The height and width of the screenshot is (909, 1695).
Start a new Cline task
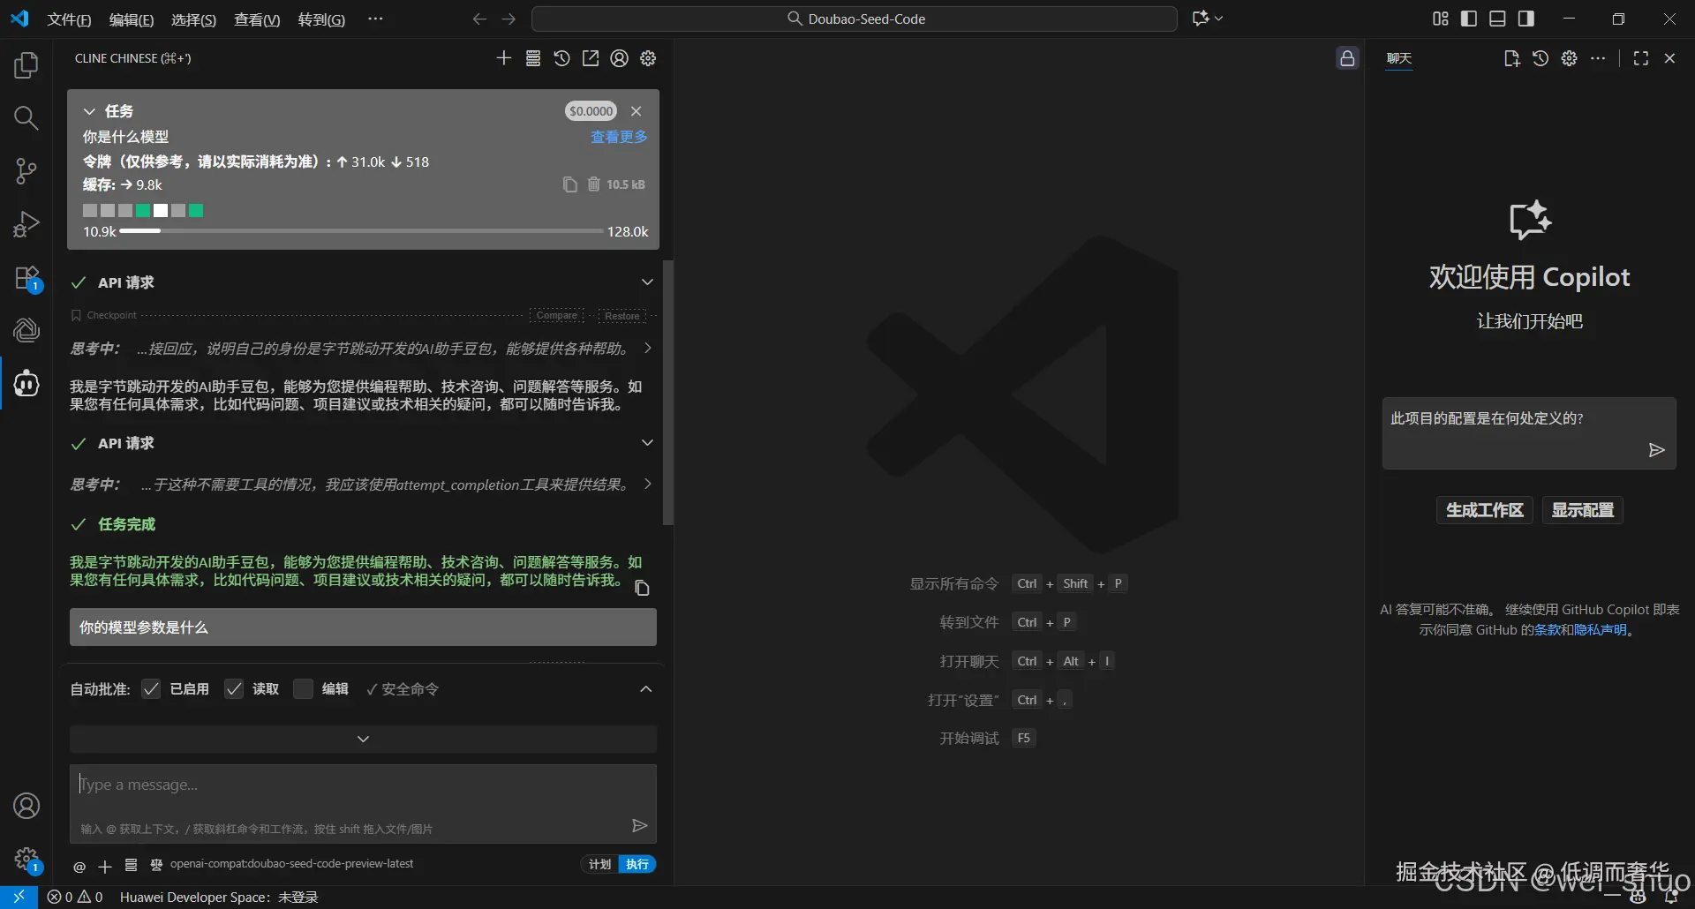504,57
